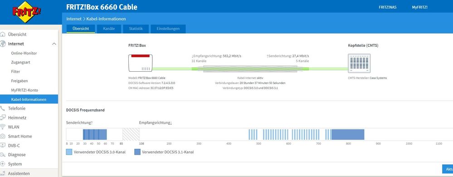The width and height of the screenshot is (453, 177).
Task: Click the Verbindungstyp DOCSIS text
Action: (x=250, y=88)
